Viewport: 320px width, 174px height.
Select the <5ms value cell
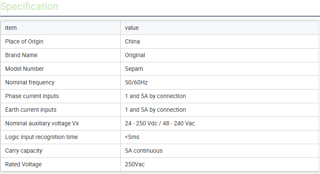132,137
